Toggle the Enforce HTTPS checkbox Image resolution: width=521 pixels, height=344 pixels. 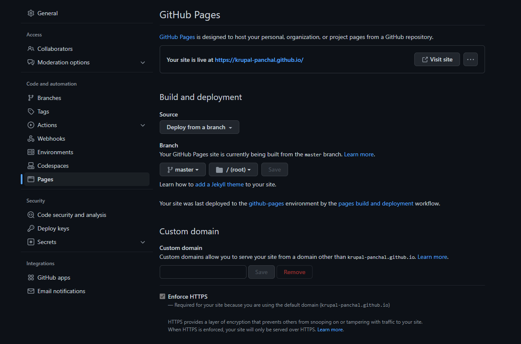(x=162, y=297)
